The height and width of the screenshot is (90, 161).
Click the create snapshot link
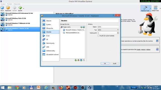pos(138,49)
